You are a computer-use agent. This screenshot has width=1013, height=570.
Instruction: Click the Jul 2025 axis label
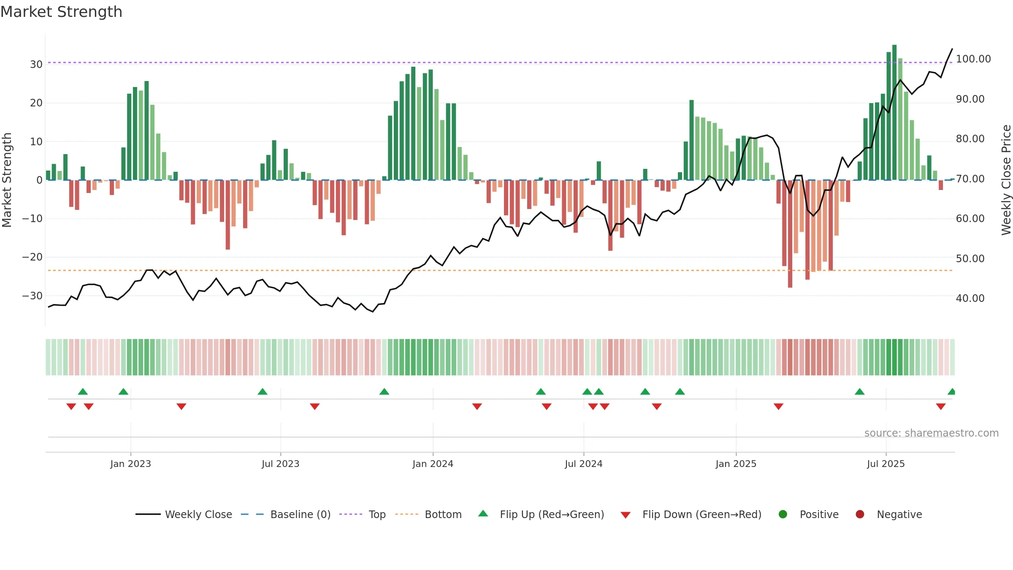click(x=886, y=464)
